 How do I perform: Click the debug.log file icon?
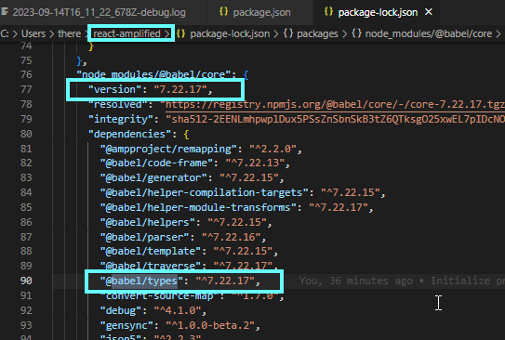(x=5, y=11)
